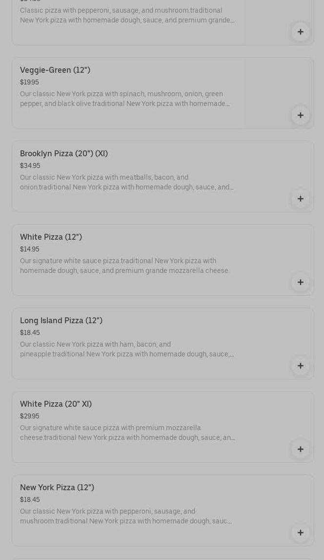The height and width of the screenshot is (560, 324).
Task: Click plus icon on the pepperoni sausage mushroom pizza at top
Action: click(x=300, y=32)
